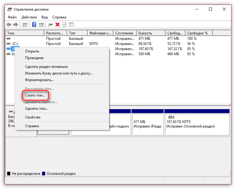Click the 55,72 ГБ free space cell
Screen dimensions: 236x189
coord(174,44)
